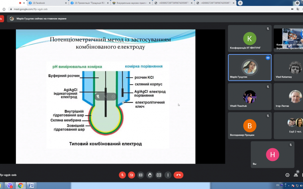Select the Vlad Katamay participant tile

coord(288,68)
